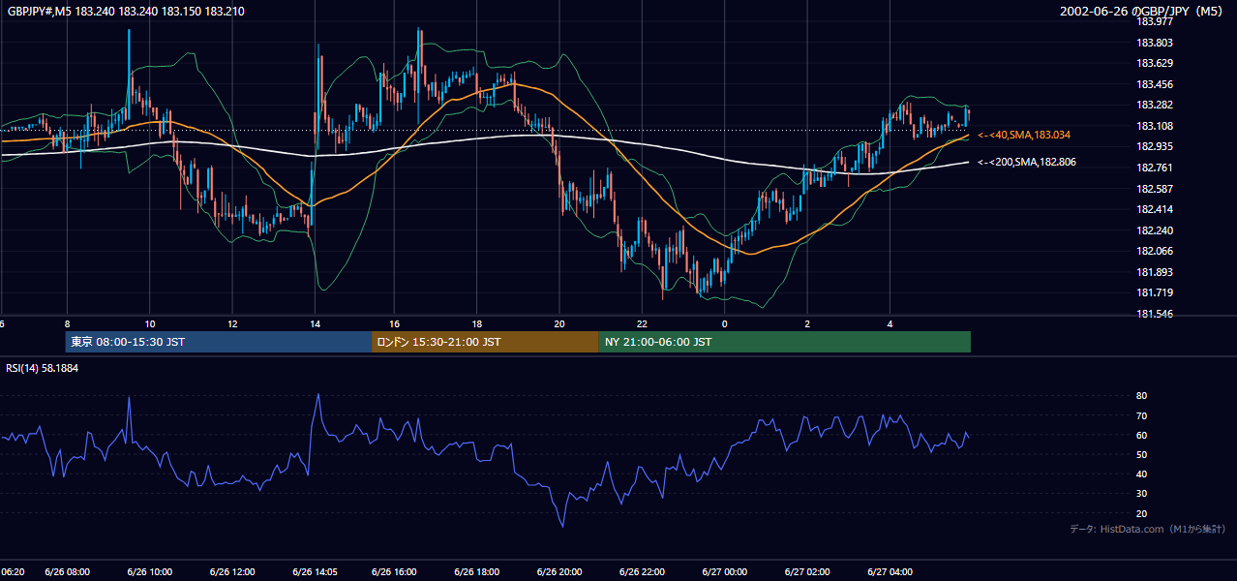Click price axis value 182.935
The height and width of the screenshot is (581, 1237).
coord(1154,146)
